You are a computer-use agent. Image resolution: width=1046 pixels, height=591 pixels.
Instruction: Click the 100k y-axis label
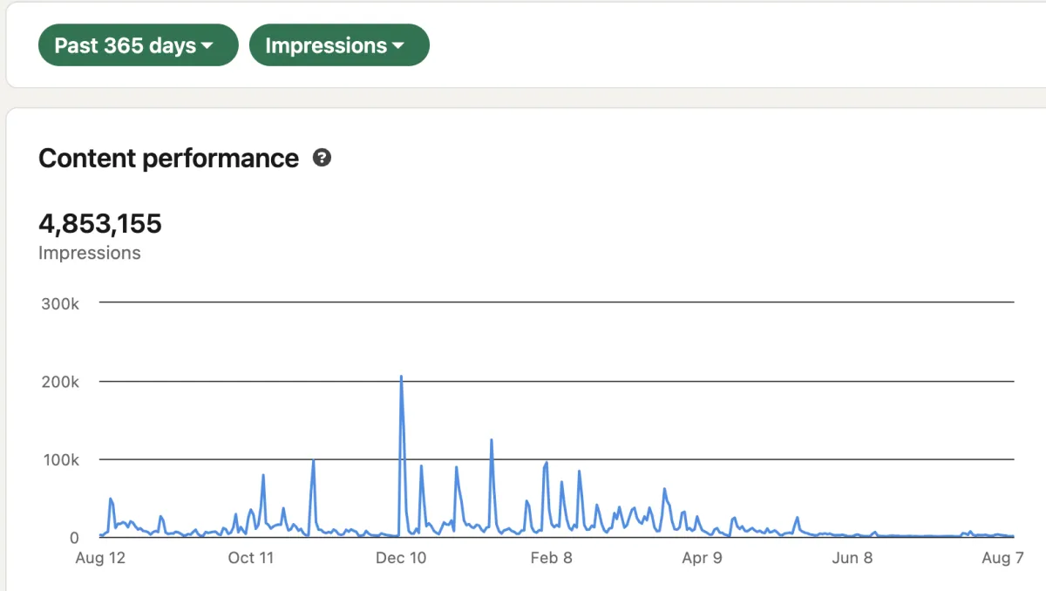pos(60,459)
